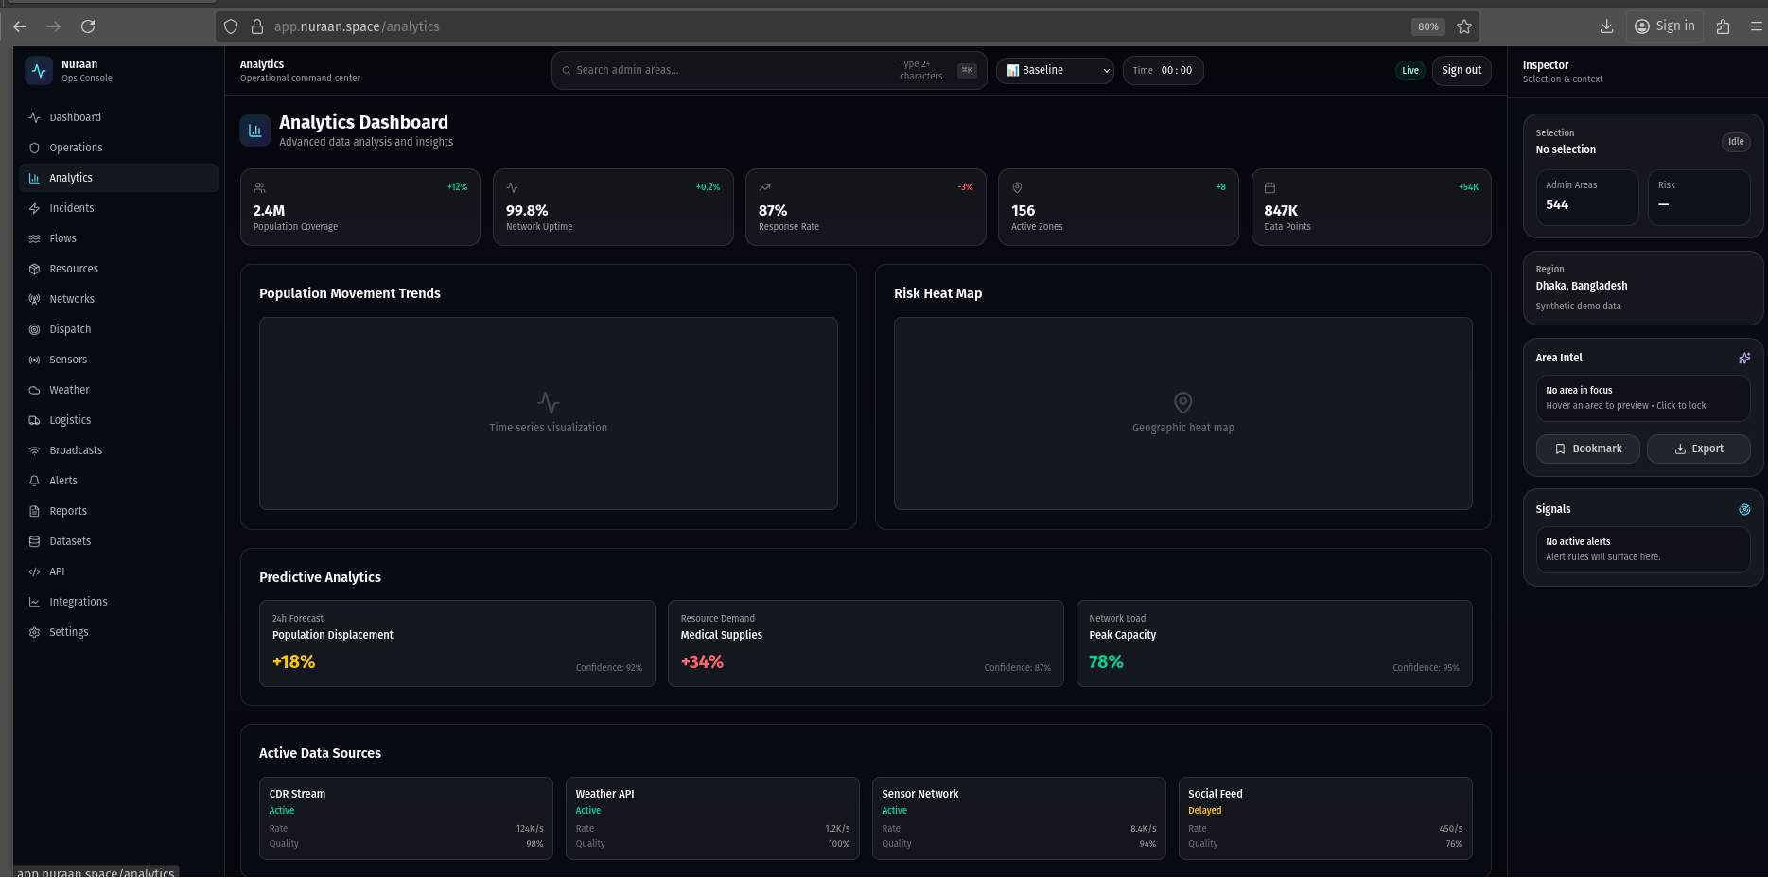
Task: Reload the page
Action: tap(88, 26)
